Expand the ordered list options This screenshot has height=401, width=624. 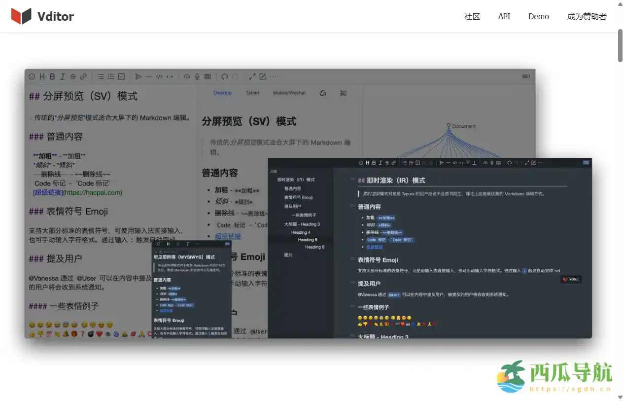pyautogui.click(x=111, y=76)
